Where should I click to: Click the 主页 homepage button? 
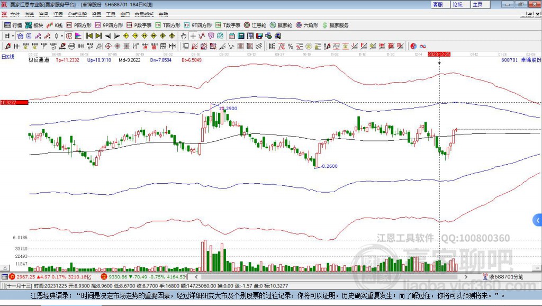[x=480, y=4]
